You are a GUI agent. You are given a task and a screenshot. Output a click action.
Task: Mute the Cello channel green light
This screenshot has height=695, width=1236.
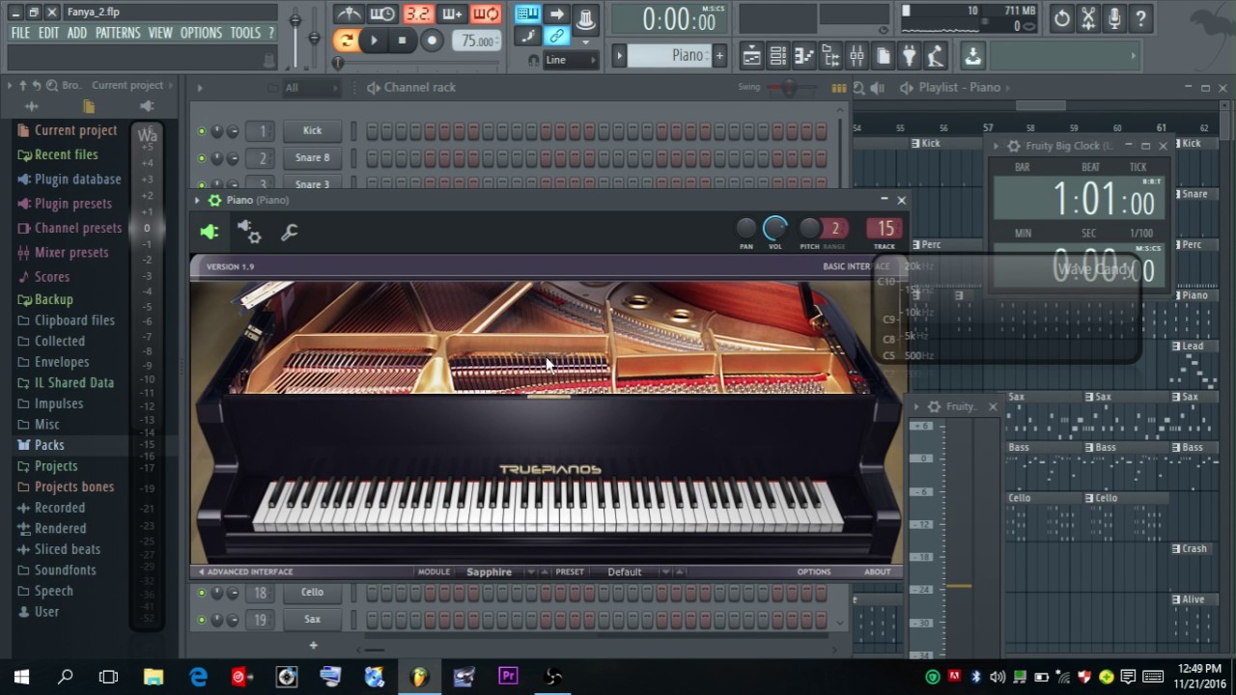point(202,593)
